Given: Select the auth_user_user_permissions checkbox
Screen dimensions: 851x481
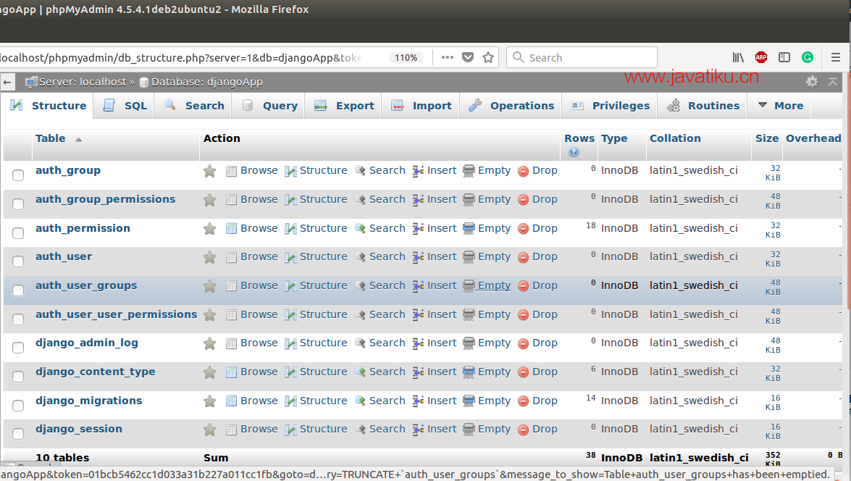Looking at the screenshot, I should 18,319.
